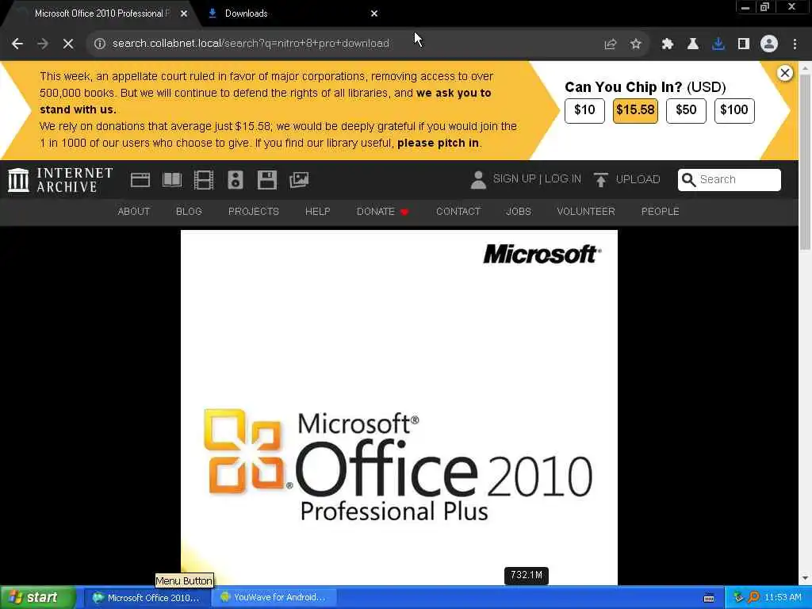Close the Microsoft Office 2010 tab
Viewport: 812px width, 609px height.
184,14
